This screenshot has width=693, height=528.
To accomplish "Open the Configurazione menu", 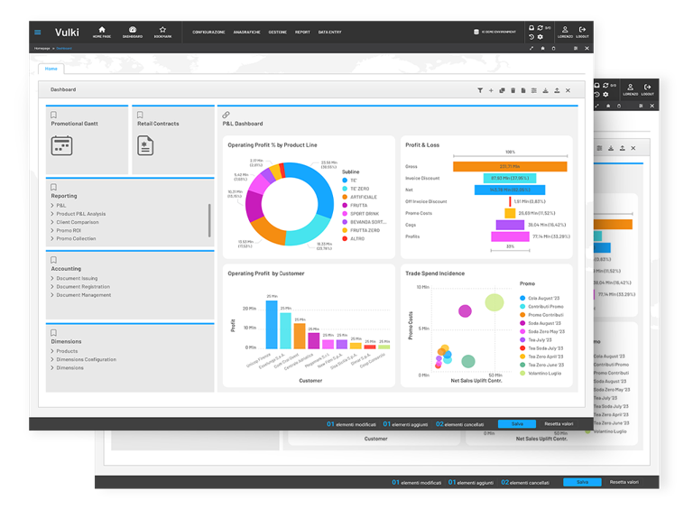I will coord(208,32).
